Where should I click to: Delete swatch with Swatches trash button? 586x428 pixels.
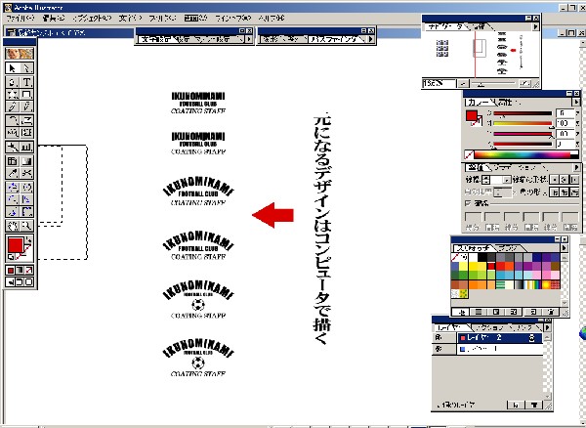tap(551, 312)
